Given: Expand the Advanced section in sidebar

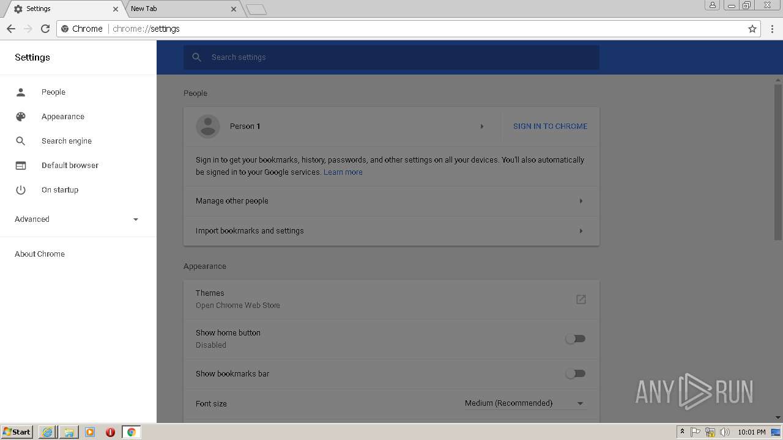Looking at the screenshot, I should [x=78, y=219].
